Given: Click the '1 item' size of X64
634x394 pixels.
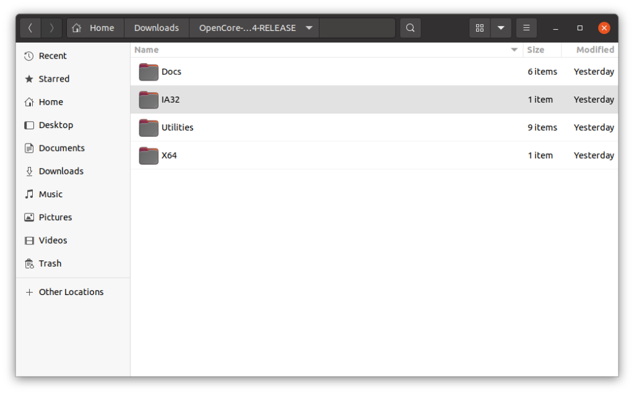Looking at the screenshot, I should pos(540,156).
